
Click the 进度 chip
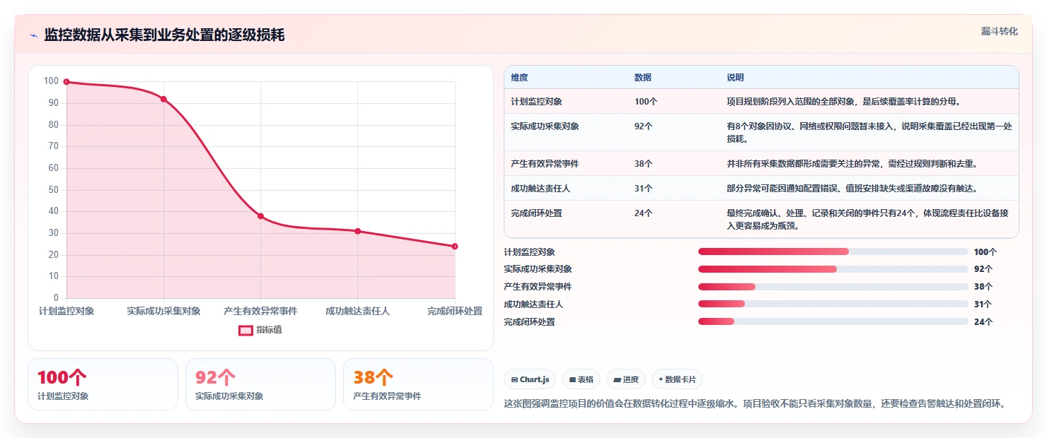pyautogui.click(x=626, y=379)
